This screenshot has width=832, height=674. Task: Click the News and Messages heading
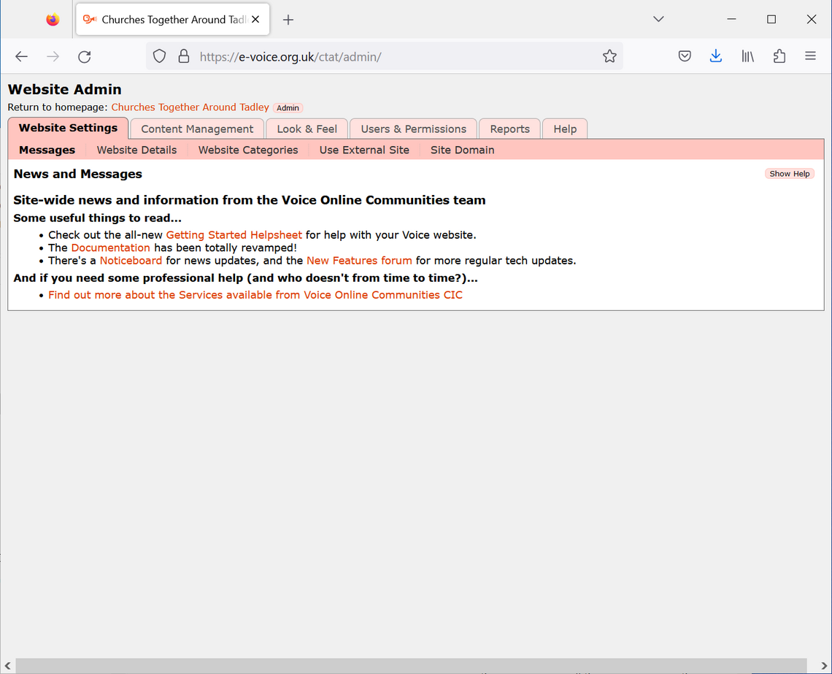[78, 174]
